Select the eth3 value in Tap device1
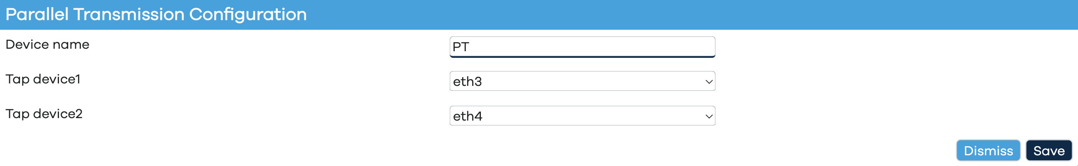 (x=468, y=81)
